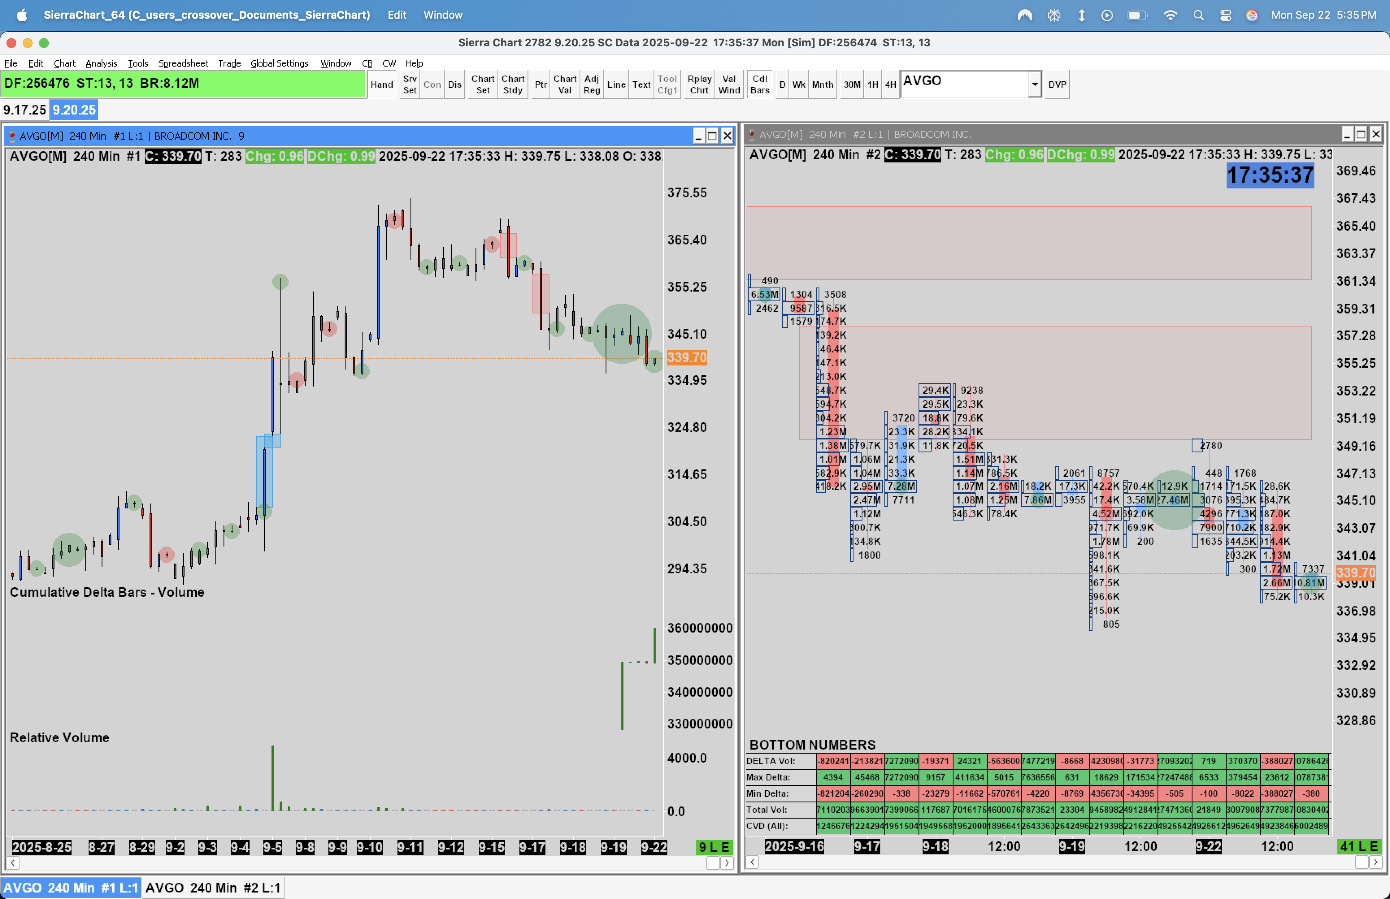Click the Cdl Bars candle style button

[759, 84]
